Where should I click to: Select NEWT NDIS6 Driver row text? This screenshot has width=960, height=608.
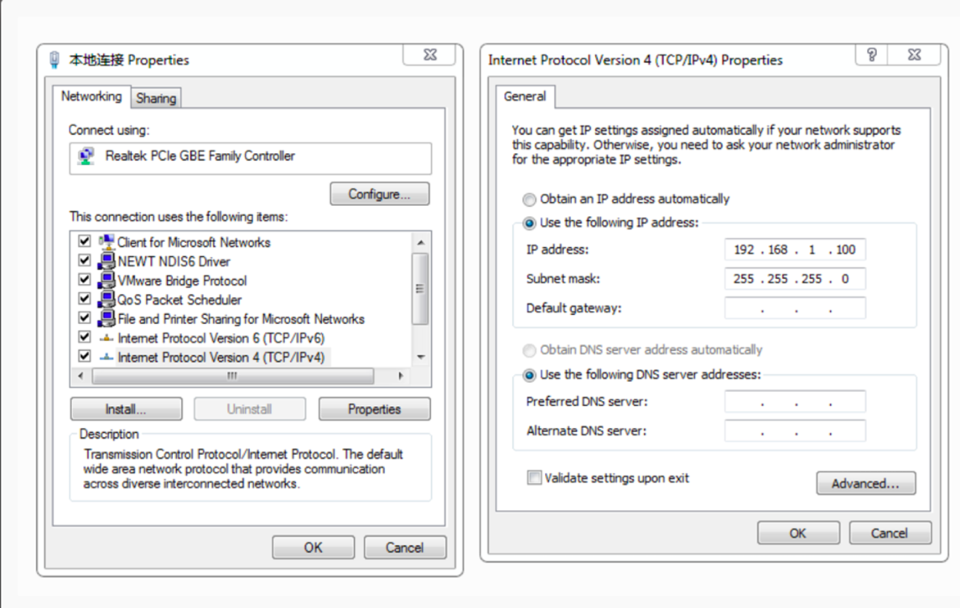click(x=174, y=262)
